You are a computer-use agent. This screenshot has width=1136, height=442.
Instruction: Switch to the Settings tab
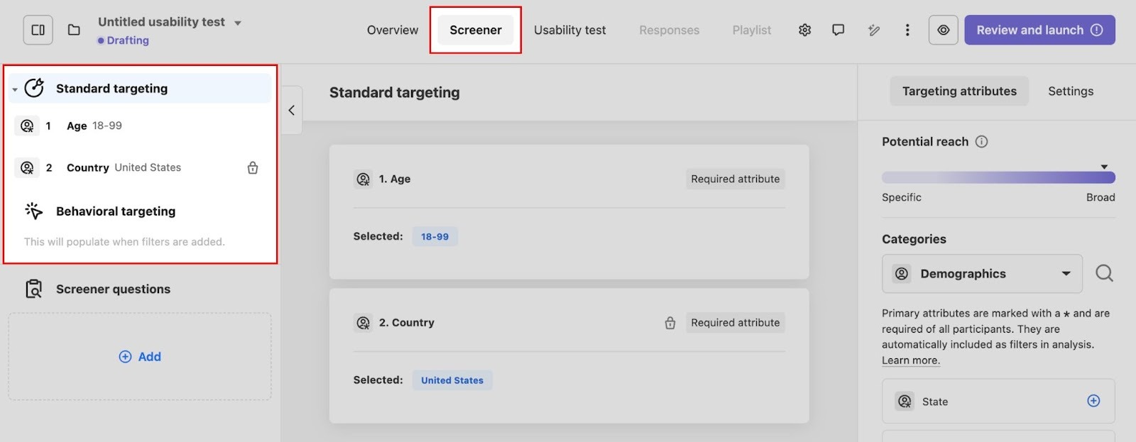pyautogui.click(x=1071, y=91)
